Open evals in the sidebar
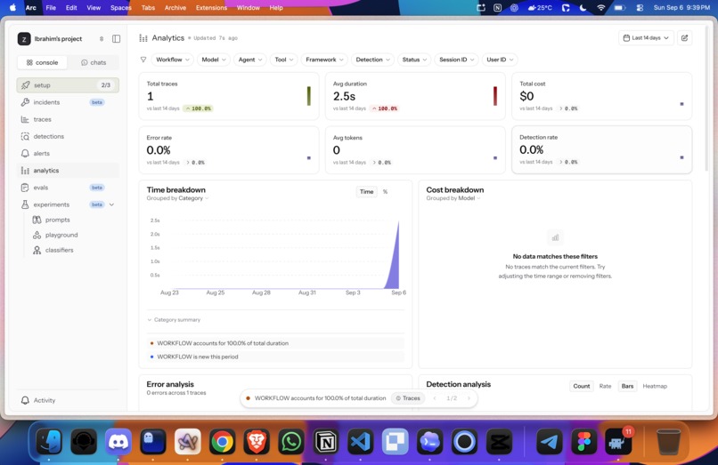Screen dimensions: 718x465 [x=68, y=188]
